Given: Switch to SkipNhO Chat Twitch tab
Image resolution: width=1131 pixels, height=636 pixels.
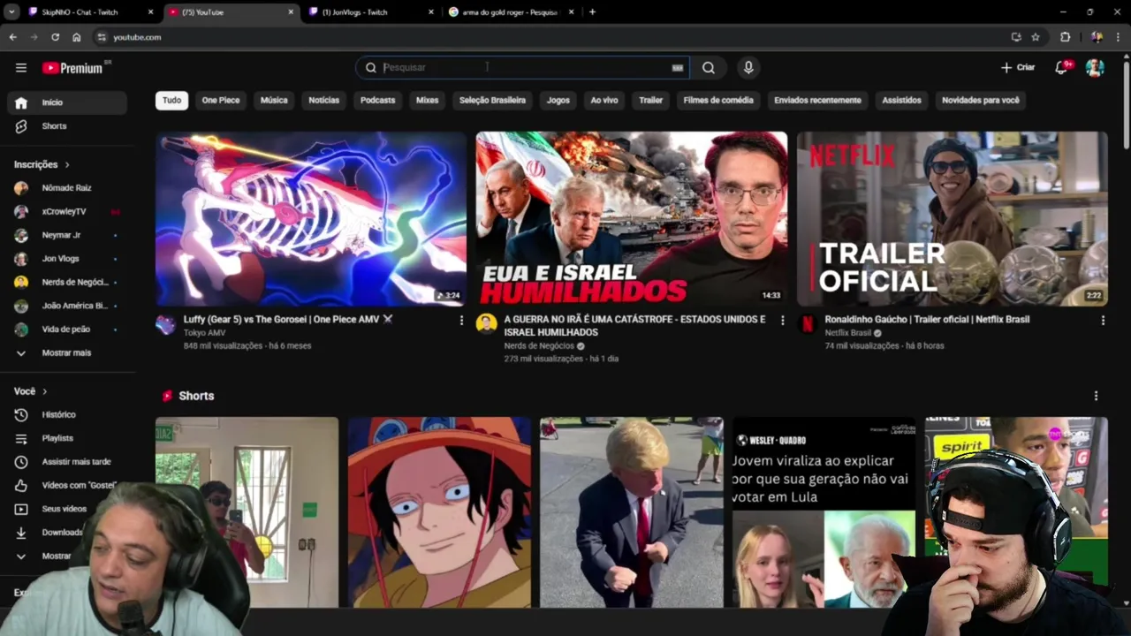Looking at the screenshot, I should (91, 12).
